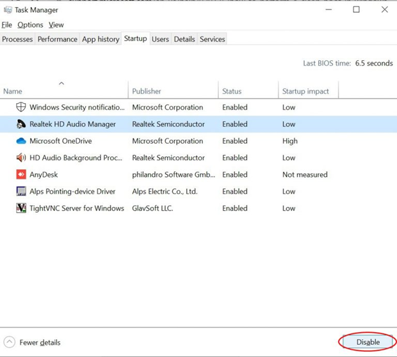The image size is (397, 357).
Task: Click Alps Electric Co., Ltd. publisher cell
Action: [165, 192]
